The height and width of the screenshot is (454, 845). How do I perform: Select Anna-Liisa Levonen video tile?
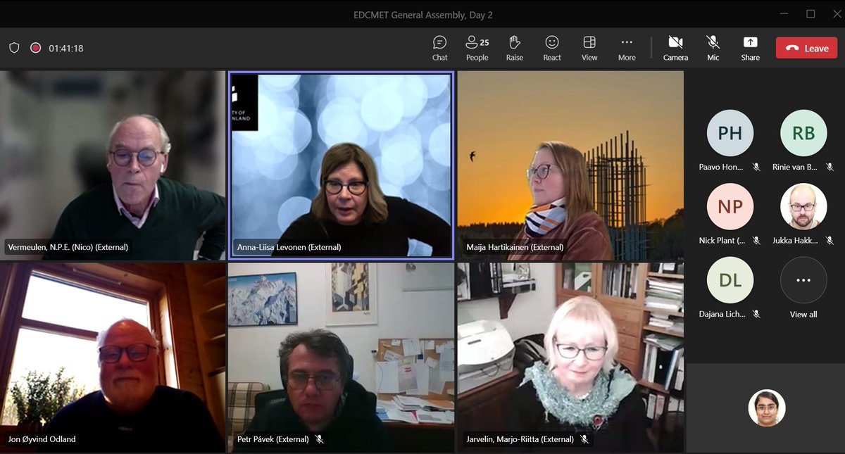(341, 165)
